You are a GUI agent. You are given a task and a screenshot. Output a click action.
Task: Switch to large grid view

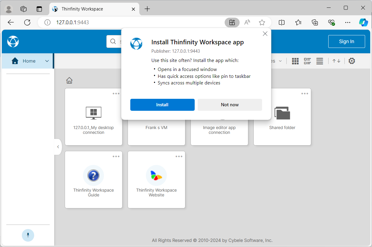[x=295, y=61]
